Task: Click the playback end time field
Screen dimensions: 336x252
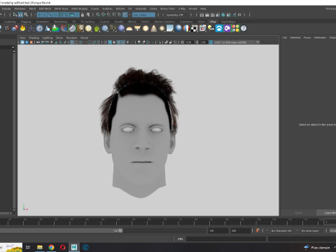Action: point(218,230)
